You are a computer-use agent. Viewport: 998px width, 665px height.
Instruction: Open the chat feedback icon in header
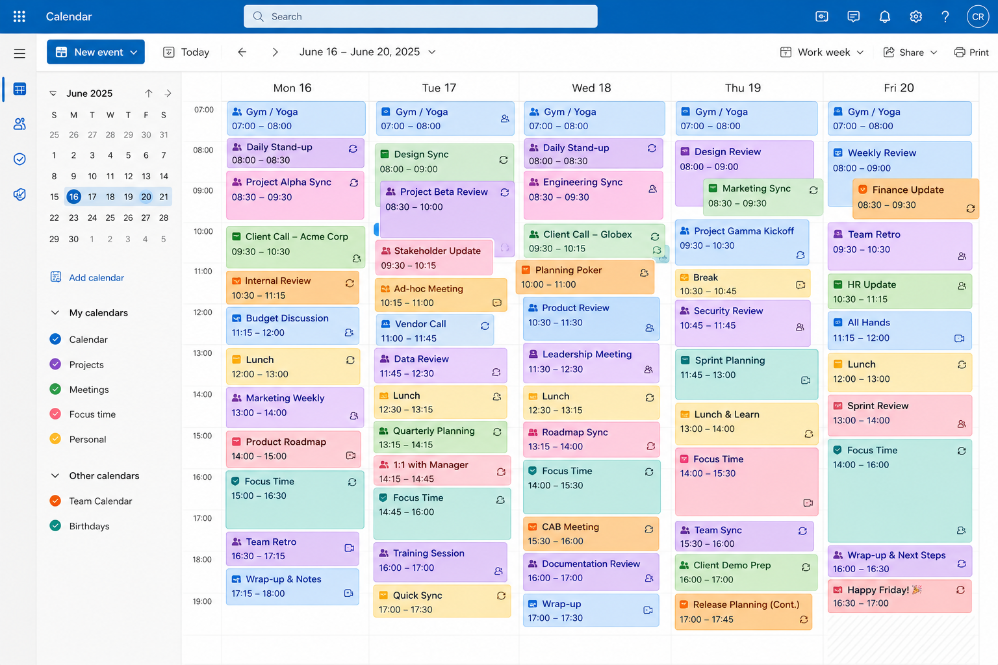(x=853, y=17)
